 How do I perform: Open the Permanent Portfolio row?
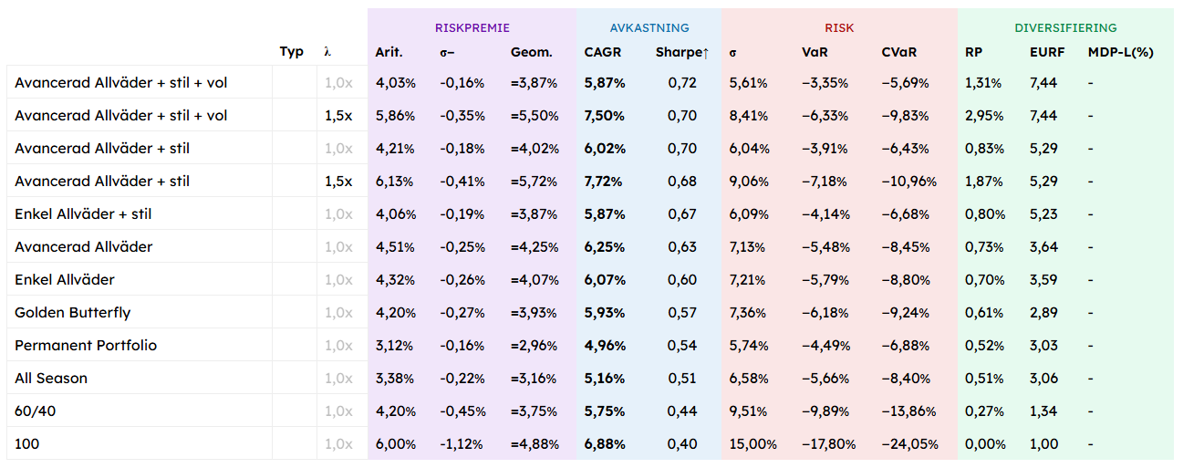86,346
